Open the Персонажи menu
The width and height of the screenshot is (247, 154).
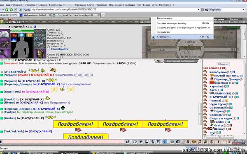pos(115,5)
